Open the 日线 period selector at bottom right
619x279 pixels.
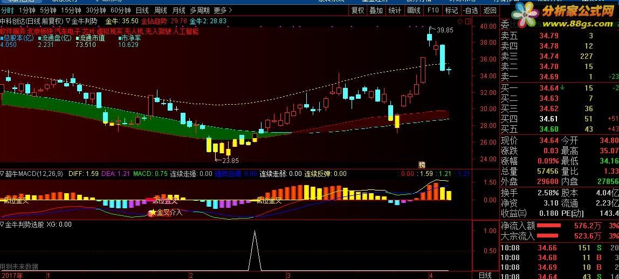[485, 275]
